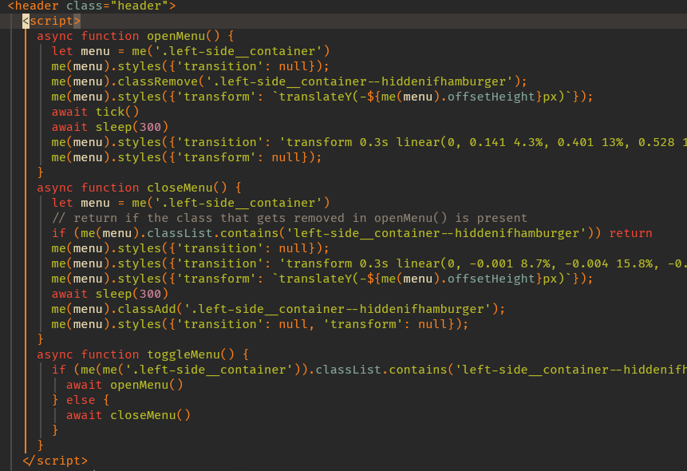The height and width of the screenshot is (471, 687).
Task: Click the openMenu name in its function declaration
Action: point(176,36)
